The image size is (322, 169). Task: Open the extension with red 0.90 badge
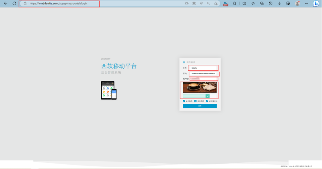click(226, 4)
